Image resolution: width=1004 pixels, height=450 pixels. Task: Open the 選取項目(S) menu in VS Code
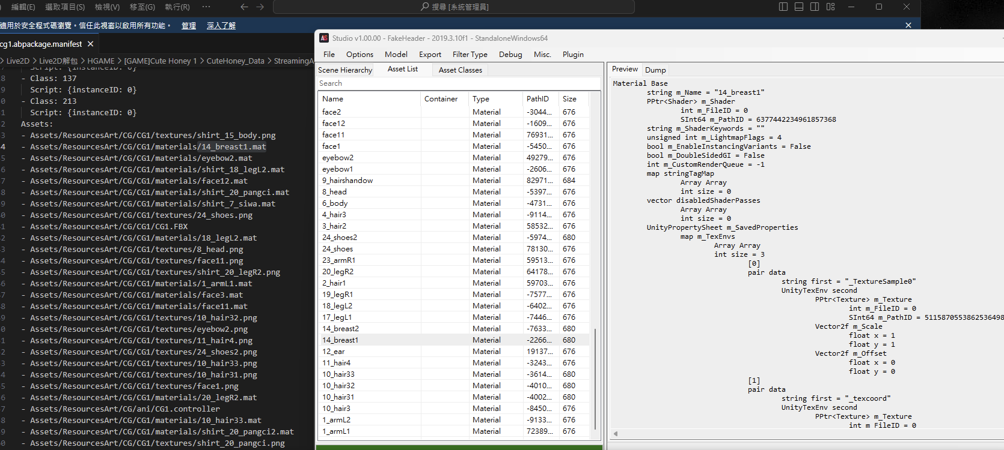click(x=65, y=7)
